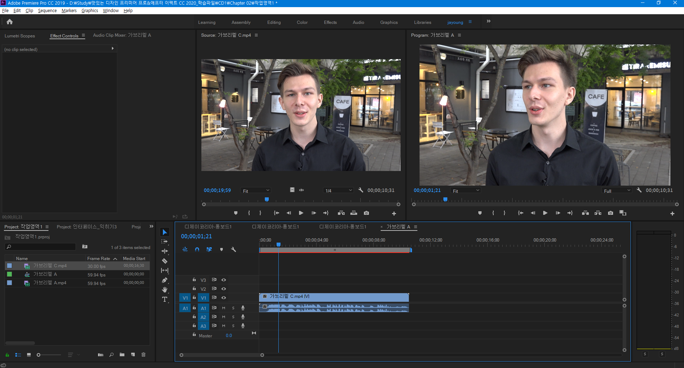Switch to the Color workspace tab

pyautogui.click(x=302, y=22)
